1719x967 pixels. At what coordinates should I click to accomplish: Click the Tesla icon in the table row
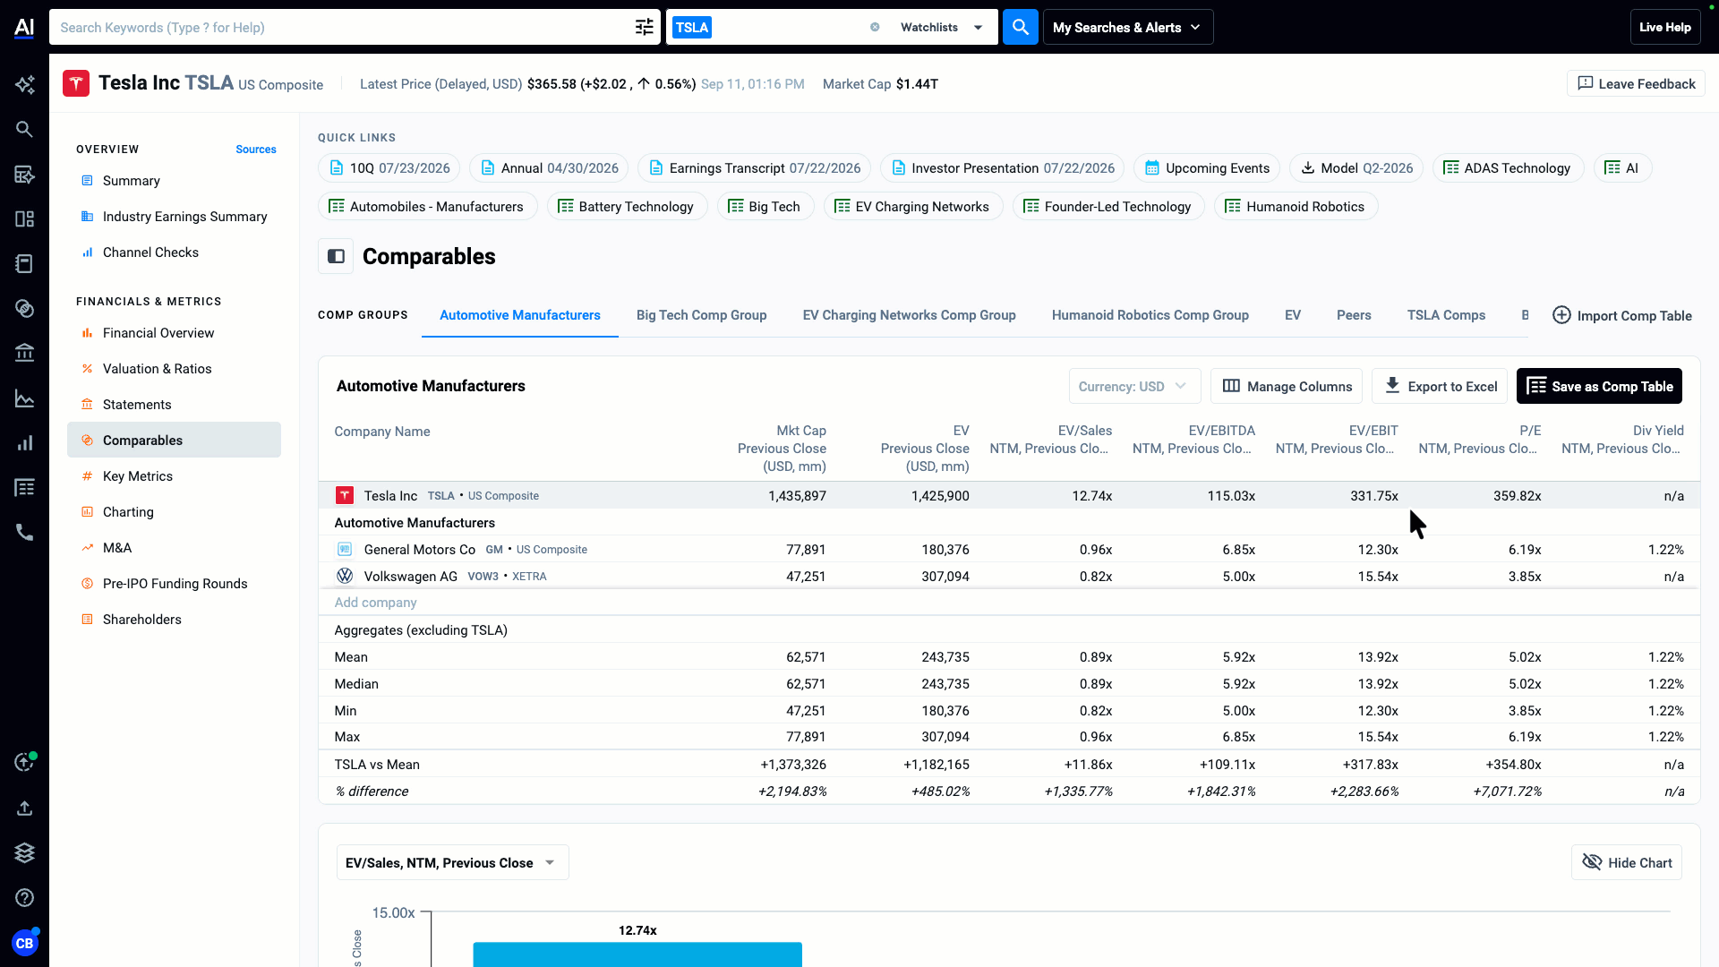(x=345, y=495)
